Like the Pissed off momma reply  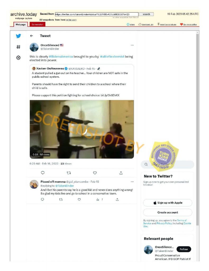pyautogui.click(x=79, y=200)
